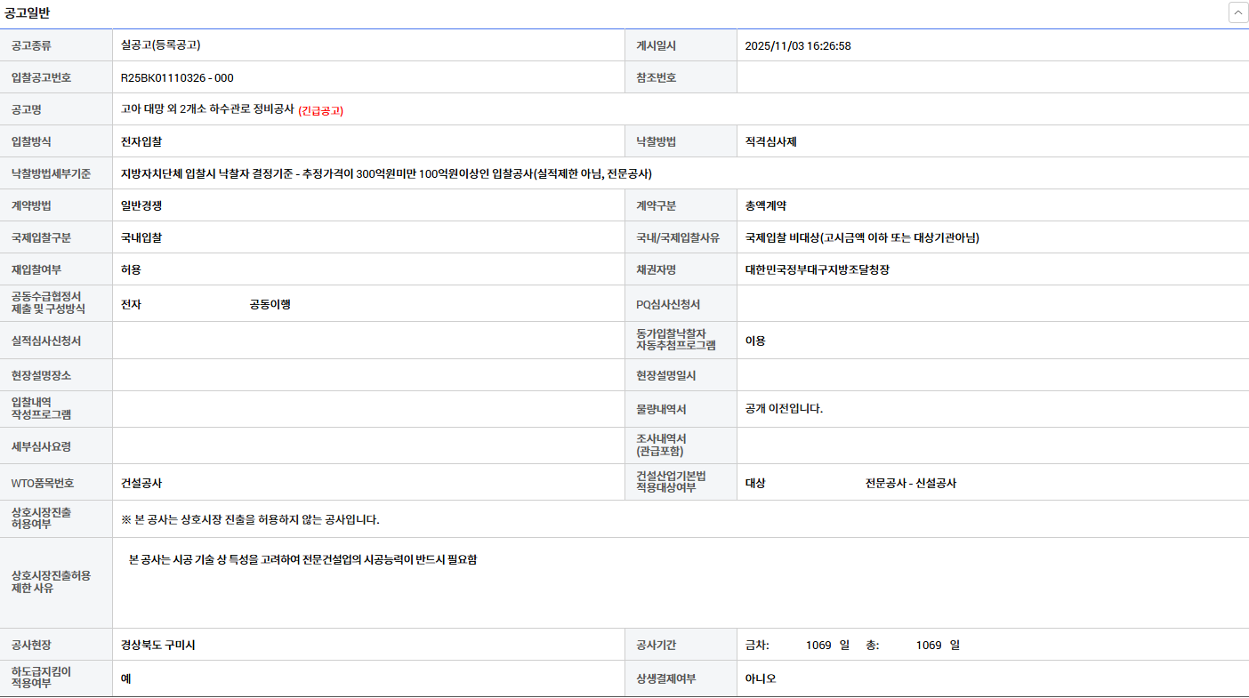Select the 일반경쟁 contract method value

coord(141,205)
